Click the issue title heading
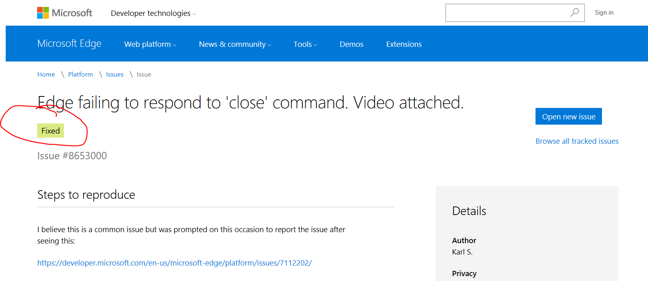Viewport: 648px width, 281px height. (x=251, y=103)
